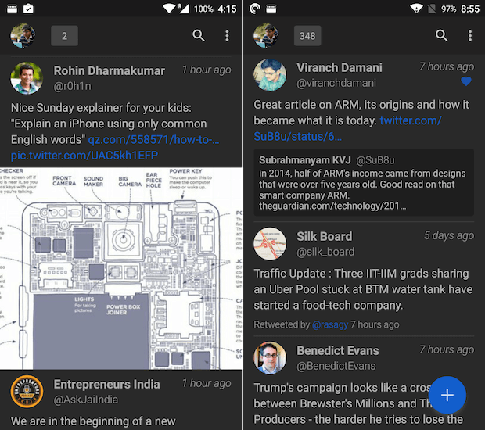Open search in the right phone screen
This screenshot has height=430, width=485.
pyautogui.click(x=441, y=36)
